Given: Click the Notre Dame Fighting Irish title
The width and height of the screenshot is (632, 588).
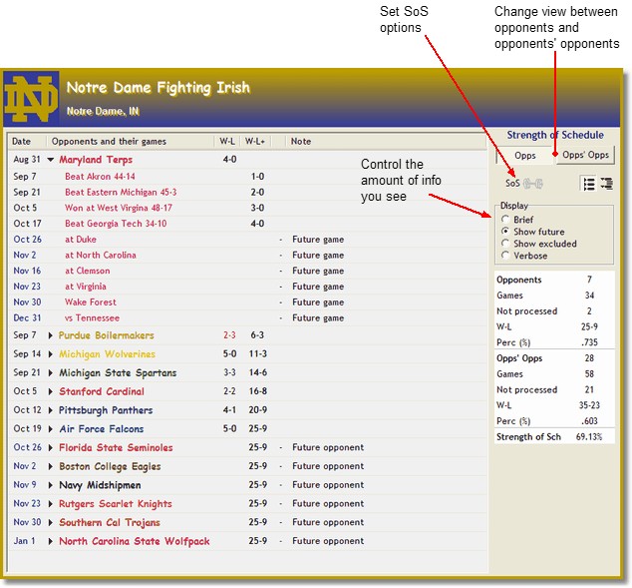Looking at the screenshot, I should 158,88.
